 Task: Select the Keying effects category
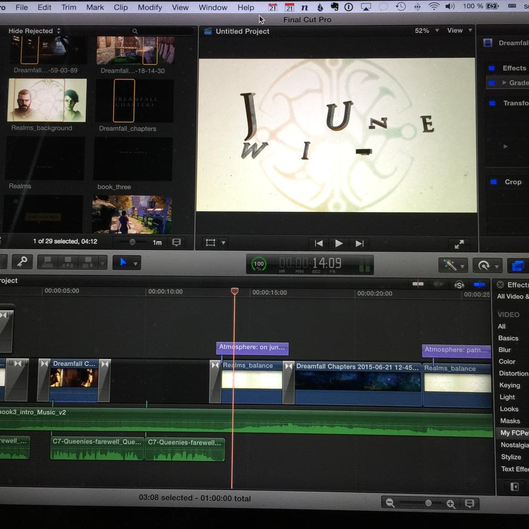coord(510,385)
